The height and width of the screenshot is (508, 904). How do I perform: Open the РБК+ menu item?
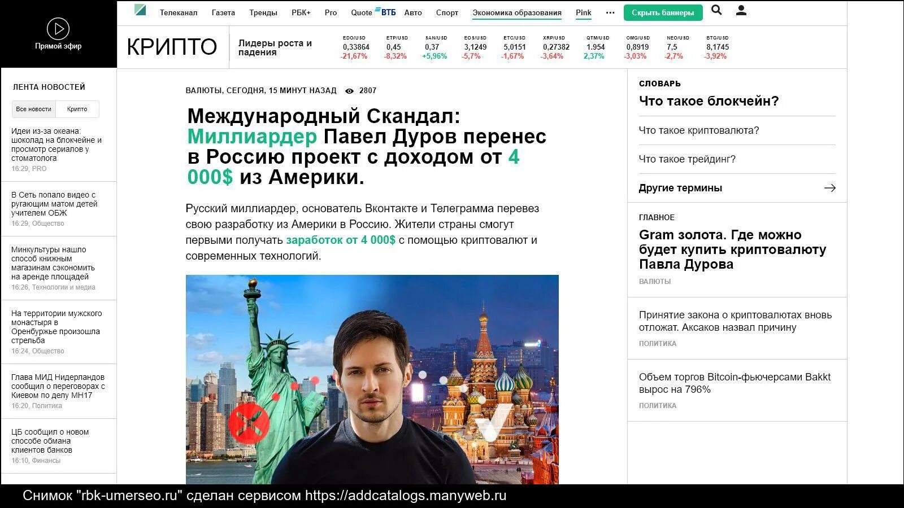(301, 12)
